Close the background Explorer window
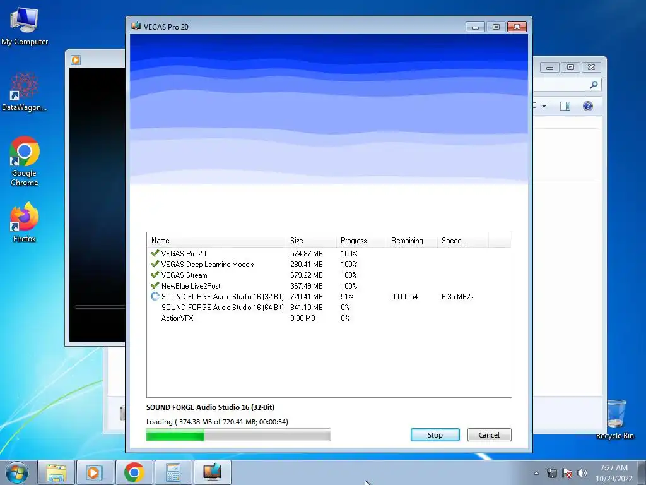The image size is (646, 485). tap(591, 67)
